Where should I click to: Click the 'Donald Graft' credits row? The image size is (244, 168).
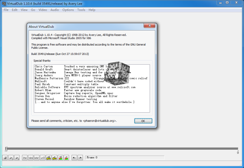point(76,70)
